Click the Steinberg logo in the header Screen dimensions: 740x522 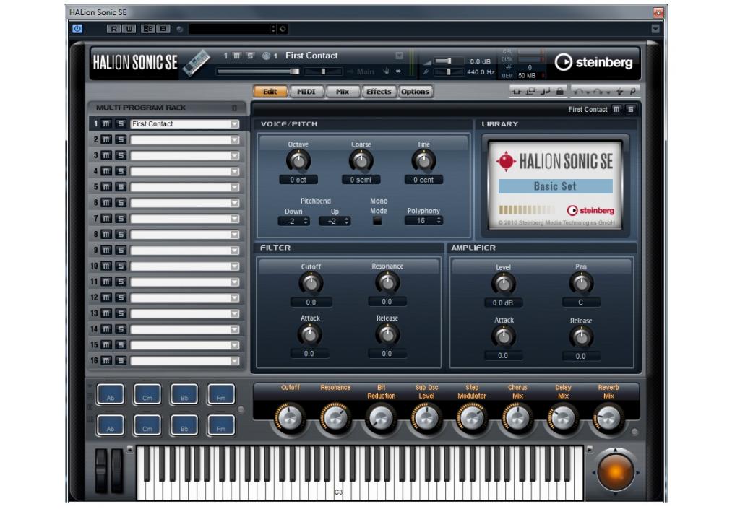(594, 62)
